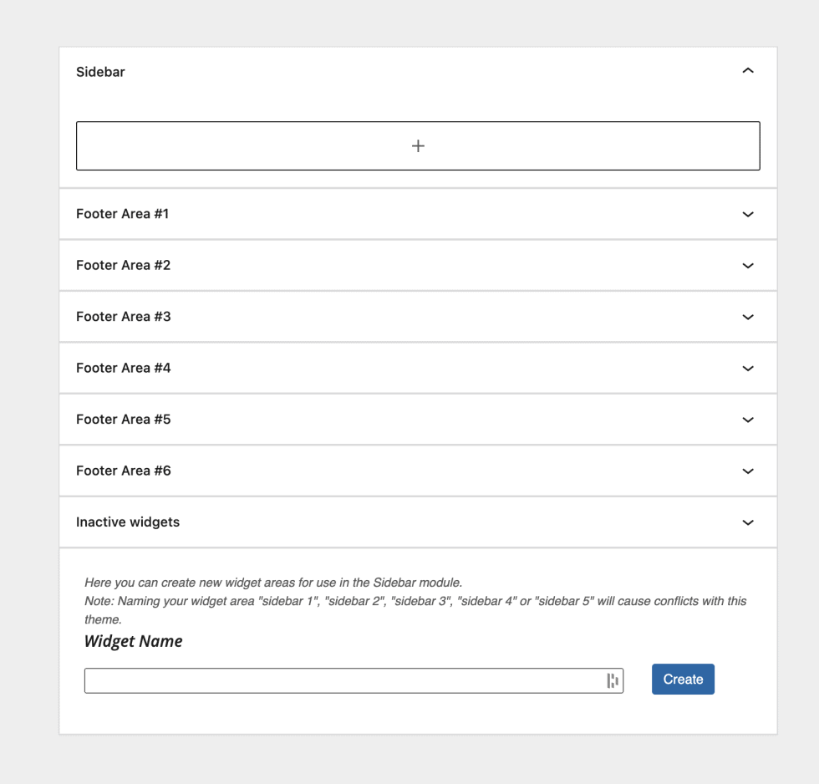The image size is (819, 784).
Task: Open Footer Area #3 by clicking its title
Action: point(123,317)
